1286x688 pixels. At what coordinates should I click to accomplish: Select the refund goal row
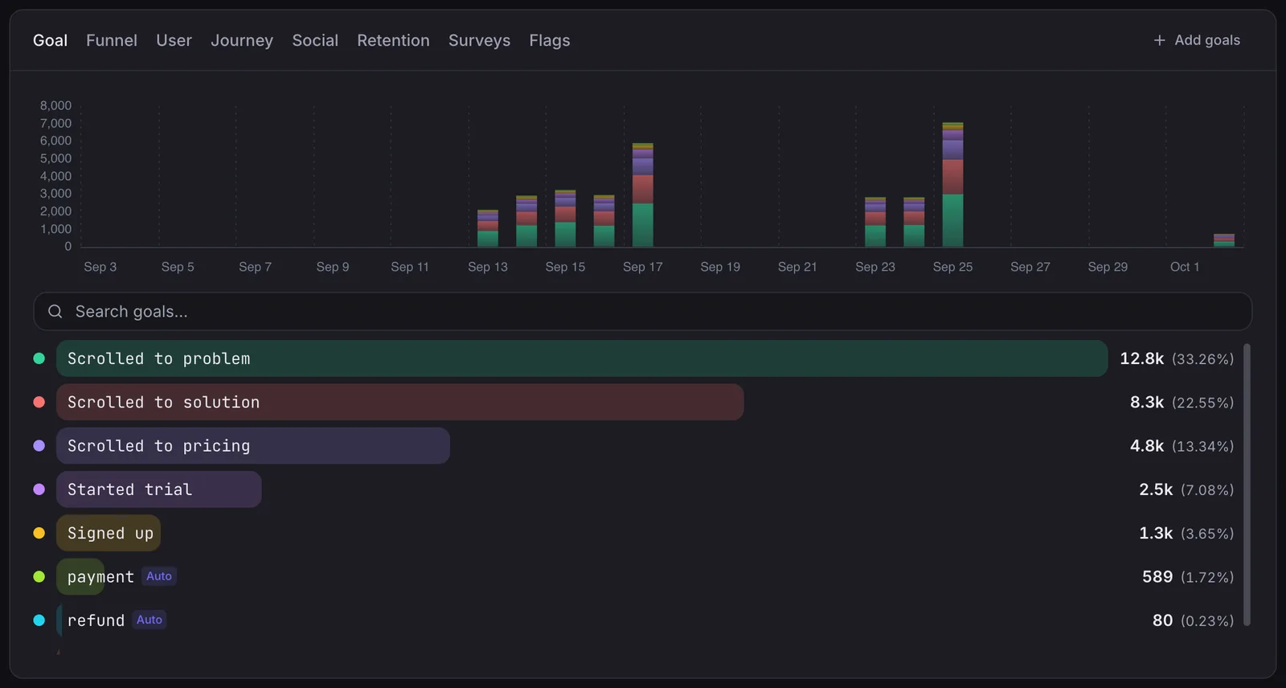coord(633,620)
